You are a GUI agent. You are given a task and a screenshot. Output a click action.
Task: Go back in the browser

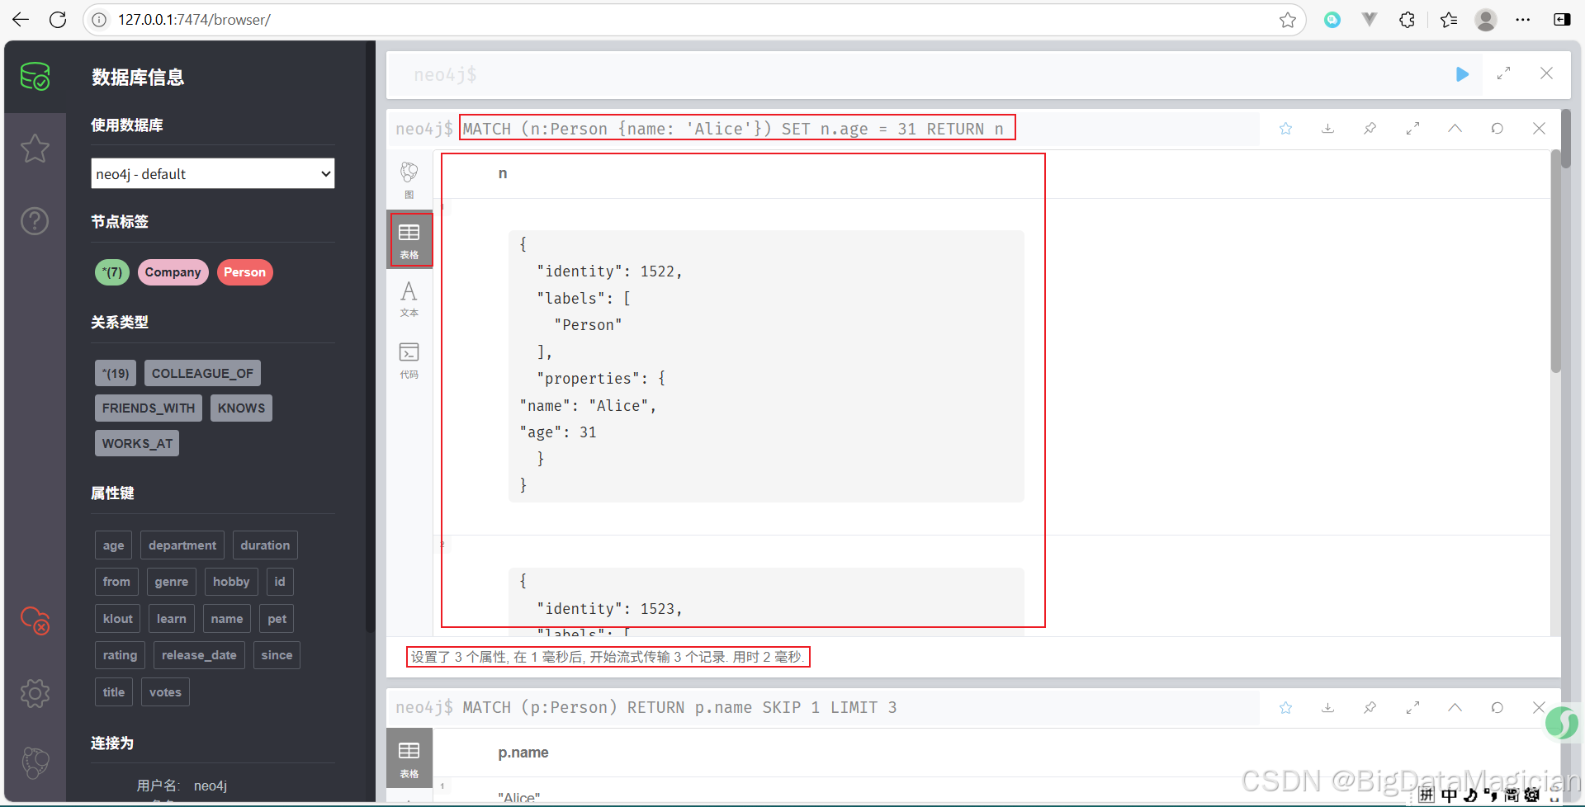(x=21, y=19)
